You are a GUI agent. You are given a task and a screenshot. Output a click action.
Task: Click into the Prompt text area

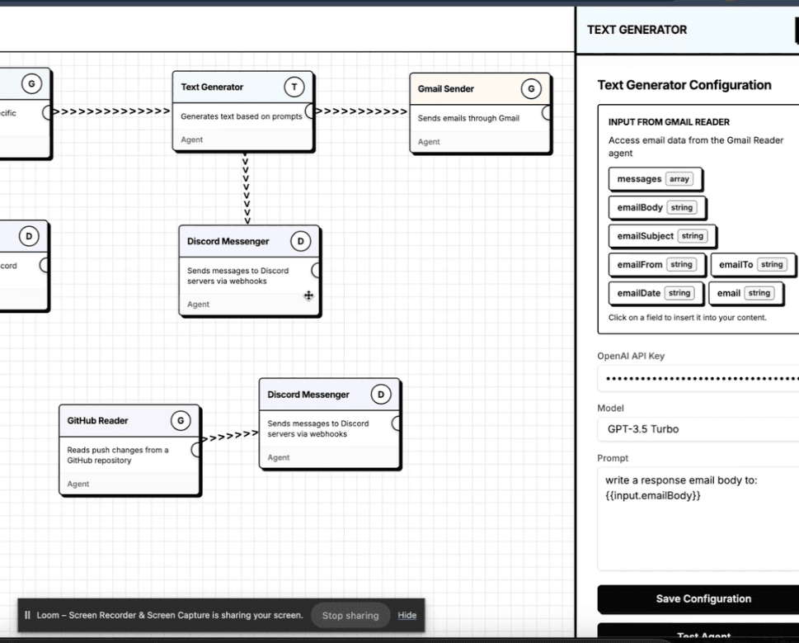point(697,518)
